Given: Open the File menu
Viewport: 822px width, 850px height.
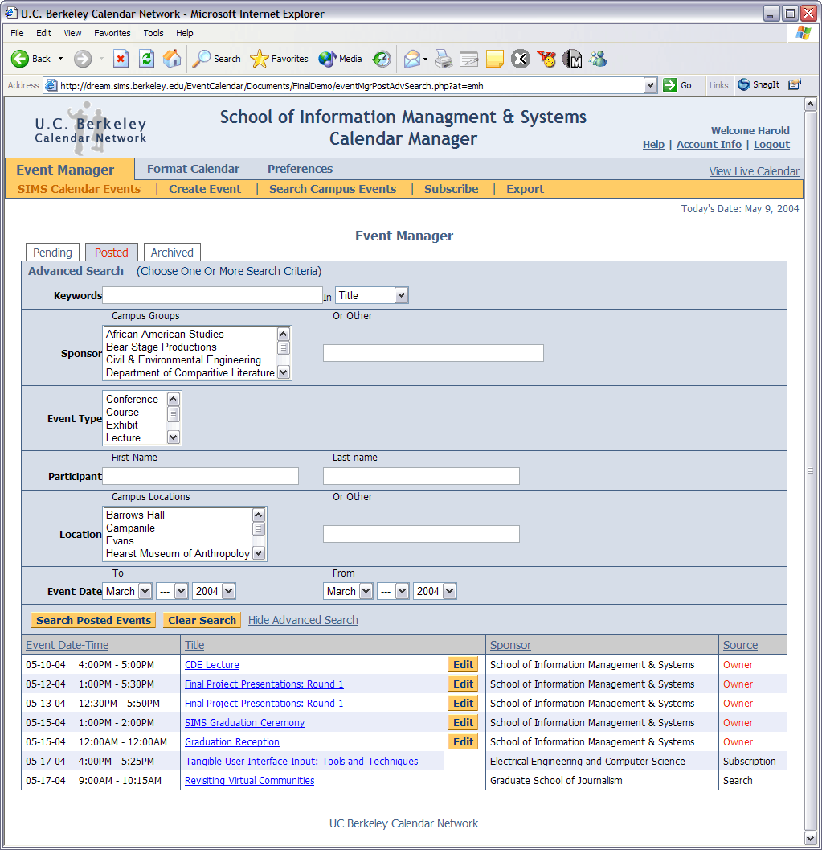Looking at the screenshot, I should (18, 33).
